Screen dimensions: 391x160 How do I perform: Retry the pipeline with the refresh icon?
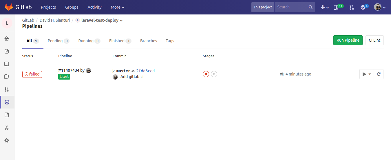click(x=379, y=74)
